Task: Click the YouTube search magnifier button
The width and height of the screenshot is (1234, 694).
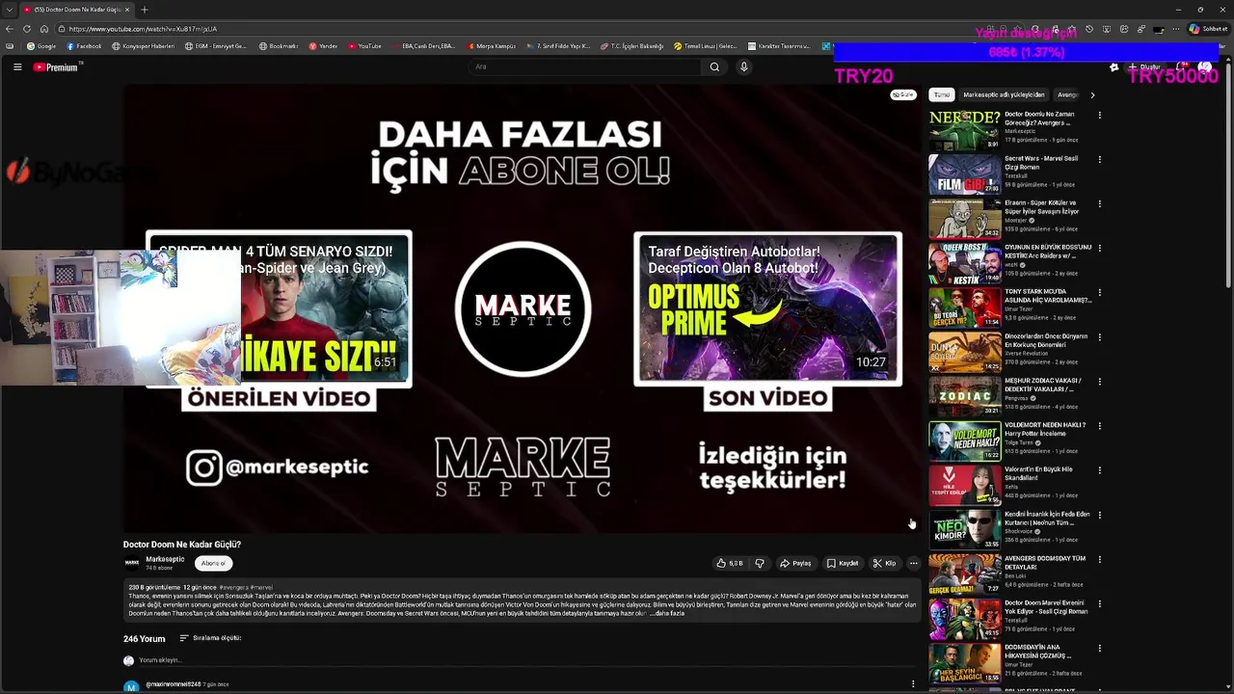Action: tap(714, 67)
